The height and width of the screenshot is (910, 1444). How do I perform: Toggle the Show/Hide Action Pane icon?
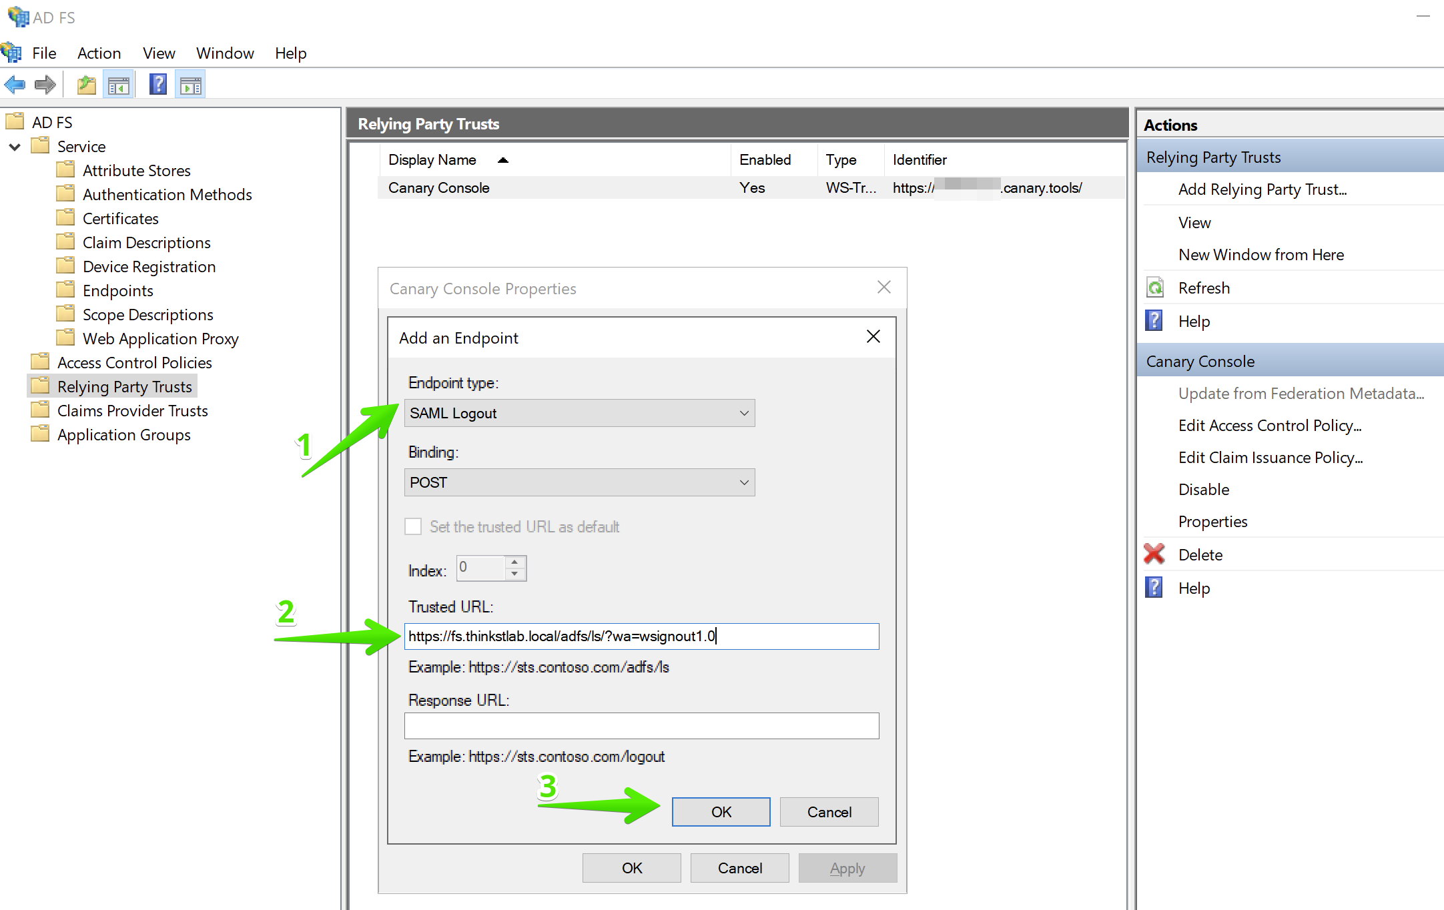[x=191, y=85]
